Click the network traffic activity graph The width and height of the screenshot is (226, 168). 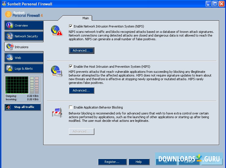17,84
